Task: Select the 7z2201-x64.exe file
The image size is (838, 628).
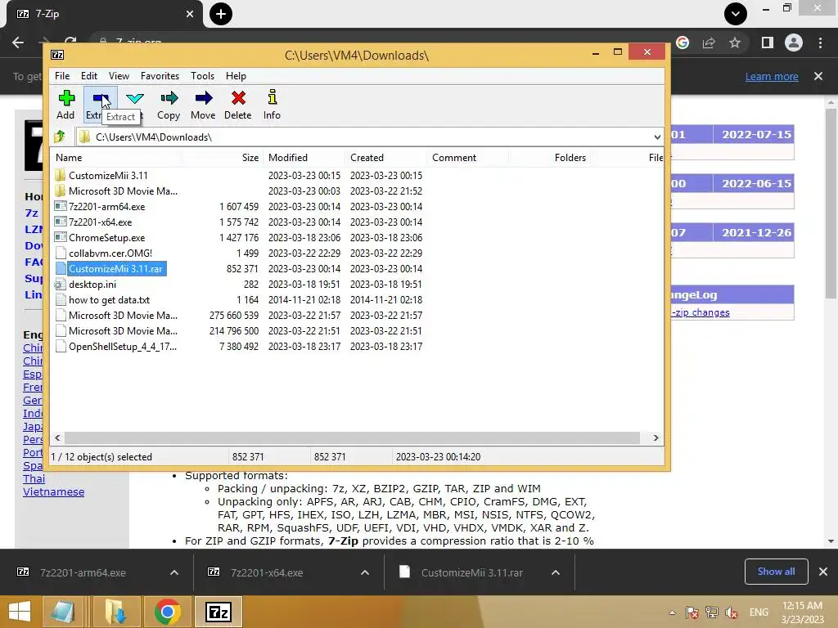Action: click(100, 222)
